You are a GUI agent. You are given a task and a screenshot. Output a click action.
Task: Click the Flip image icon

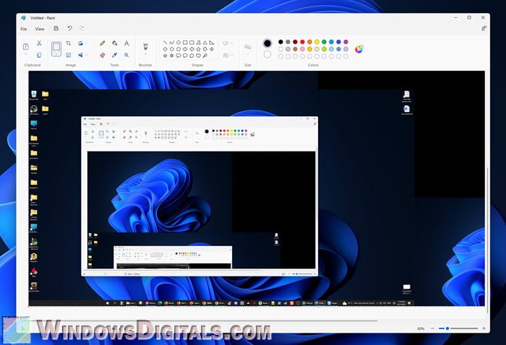click(x=80, y=55)
